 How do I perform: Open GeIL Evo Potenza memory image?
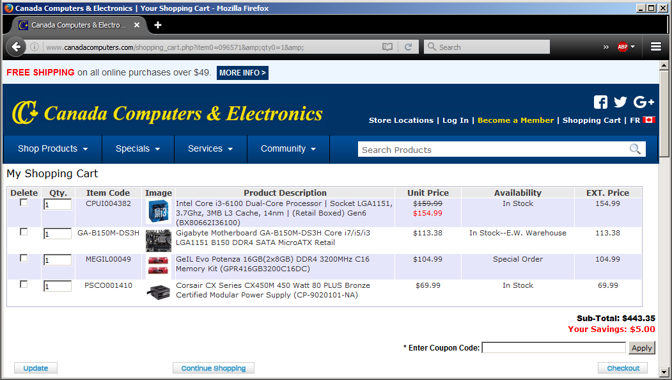(x=158, y=265)
